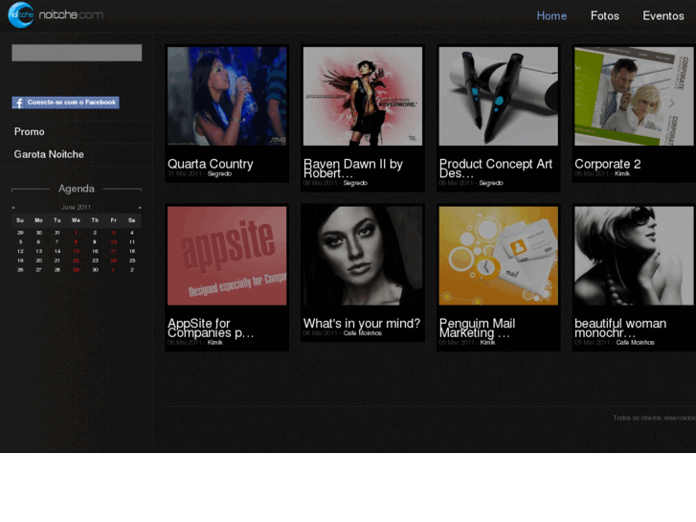Open the Product Concept Art pens thumbnail
Viewport: 696px width, 522px height.
coord(499,97)
